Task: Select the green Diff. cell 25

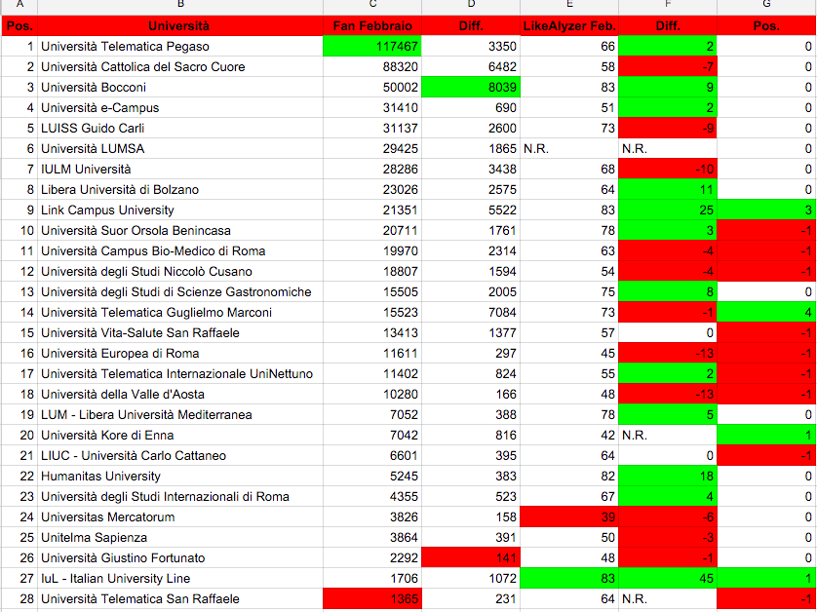Action: coord(668,210)
